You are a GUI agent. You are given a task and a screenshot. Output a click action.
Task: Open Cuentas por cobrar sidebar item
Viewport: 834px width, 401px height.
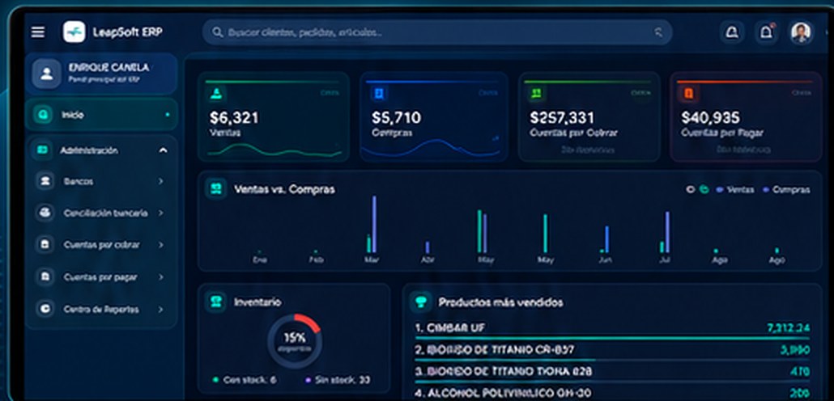click(x=101, y=245)
